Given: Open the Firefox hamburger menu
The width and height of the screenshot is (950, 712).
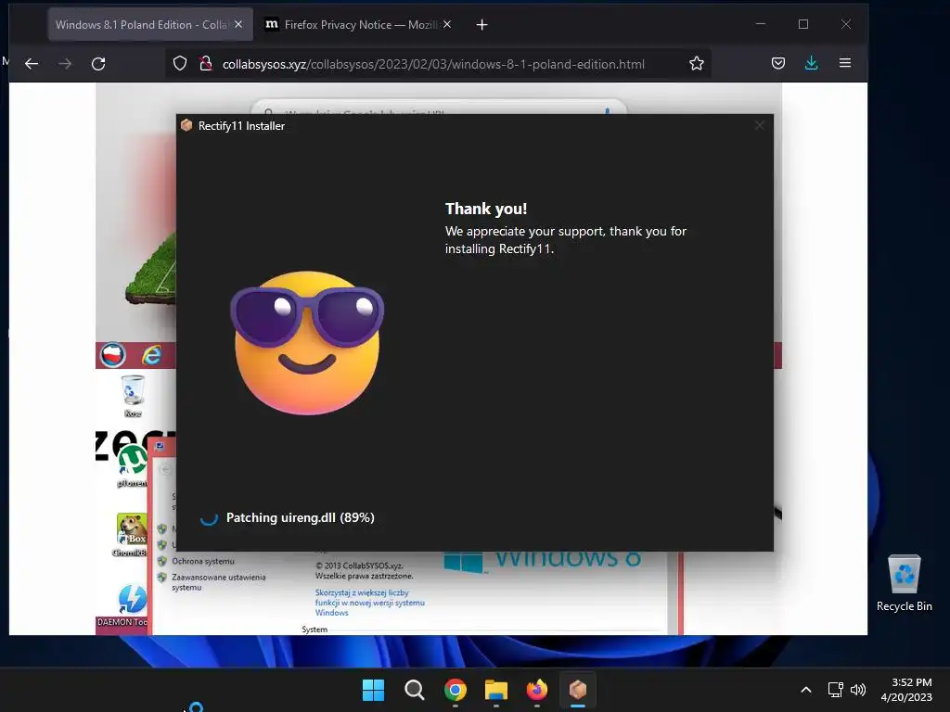Looking at the screenshot, I should [x=845, y=63].
